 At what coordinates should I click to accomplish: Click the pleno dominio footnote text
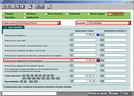click(x=37, y=87)
